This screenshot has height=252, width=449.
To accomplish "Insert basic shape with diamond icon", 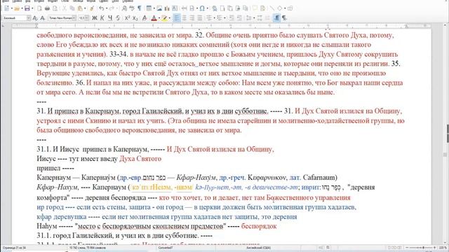I will [280, 8].
